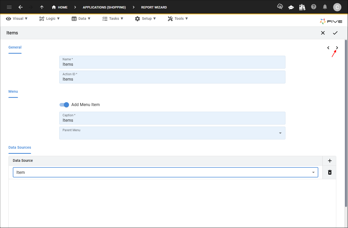Open the Tools menu

(178, 18)
